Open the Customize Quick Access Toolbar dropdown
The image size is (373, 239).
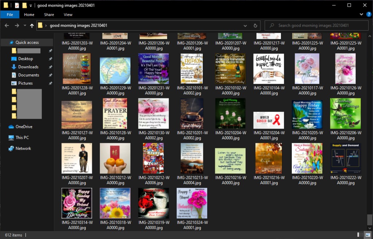point(31,5)
